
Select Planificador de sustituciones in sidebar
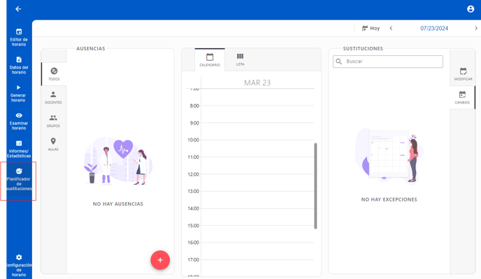pos(19,180)
